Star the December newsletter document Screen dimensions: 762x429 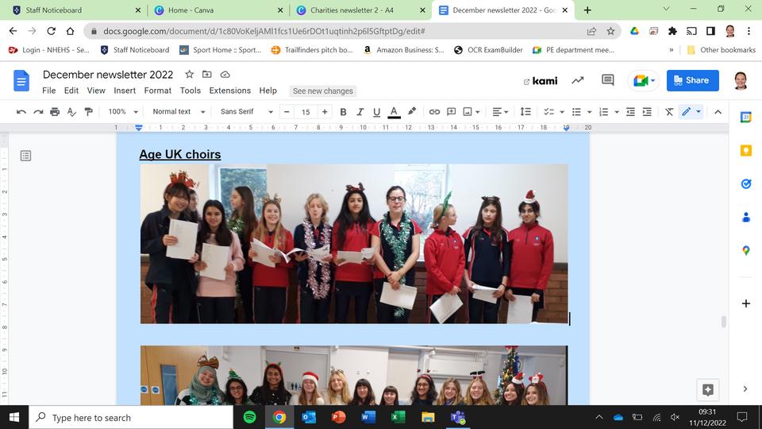189,75
